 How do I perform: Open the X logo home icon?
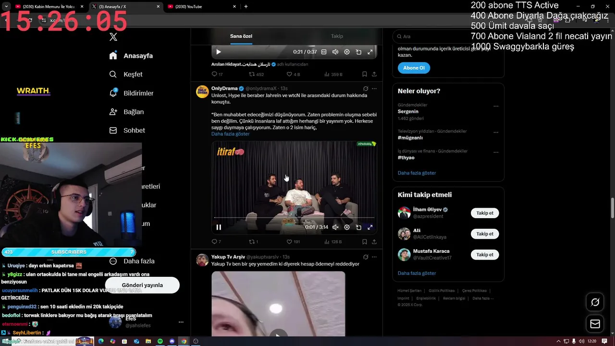(x=113, y=37)
